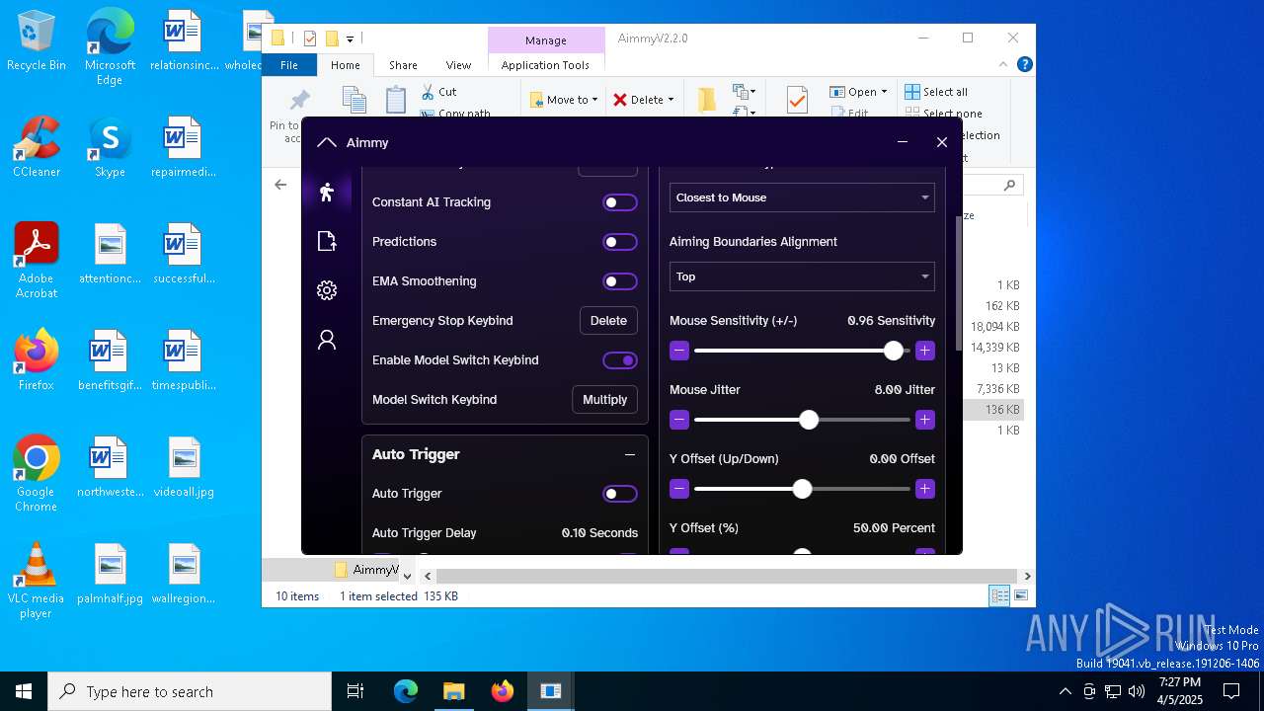Click Explorer Help question mark icon
Screen dimensions: 1264x711
(x=1025, y=64)
